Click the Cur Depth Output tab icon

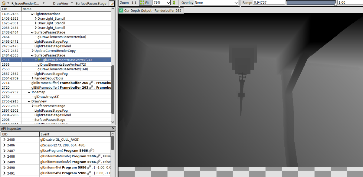[121, 11]
